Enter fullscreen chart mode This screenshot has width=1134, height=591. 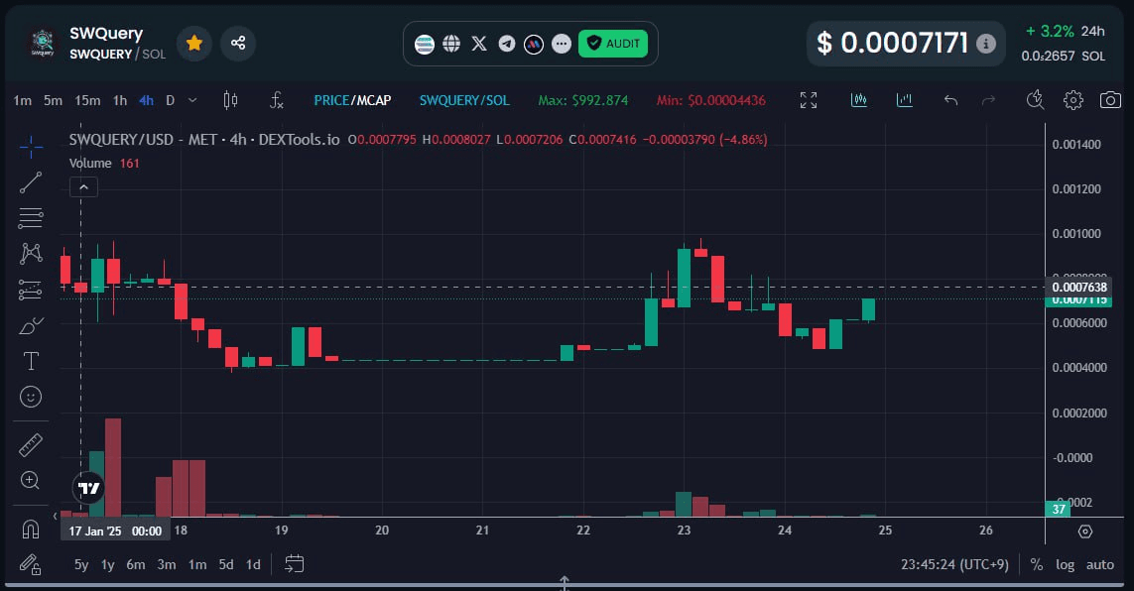(809, 100)
